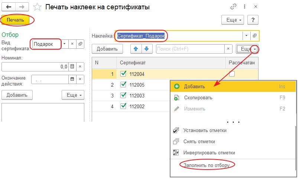Move row down with blue down arrow
299x180 pixels.
[147, 49]
